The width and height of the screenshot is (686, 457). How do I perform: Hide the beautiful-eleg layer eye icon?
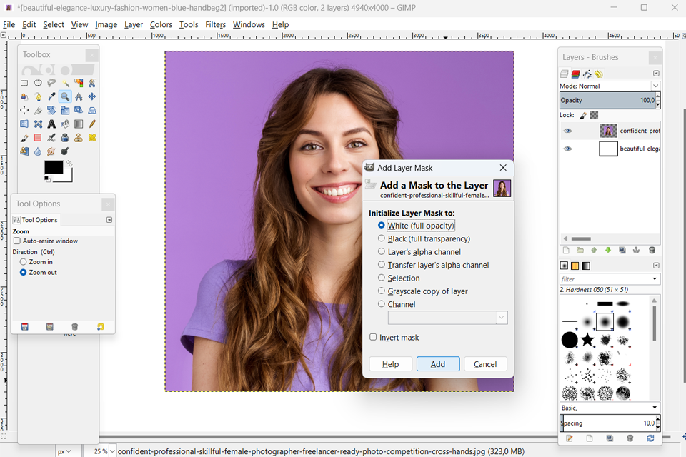[567, 149]
